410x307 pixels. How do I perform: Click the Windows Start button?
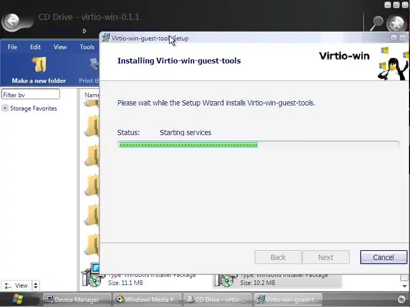tap(18, 299)
